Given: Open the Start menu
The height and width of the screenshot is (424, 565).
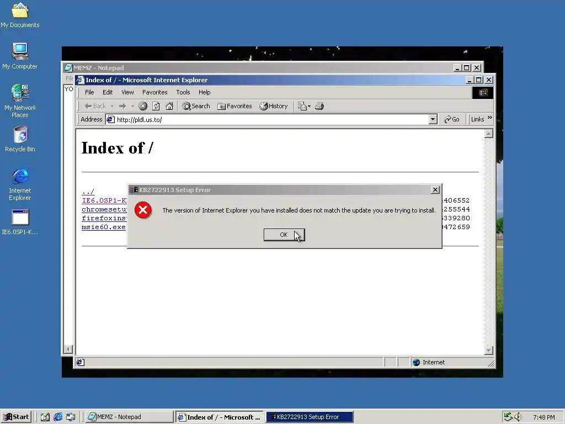Looking at the screenshot, I should (x=16, y=417).
